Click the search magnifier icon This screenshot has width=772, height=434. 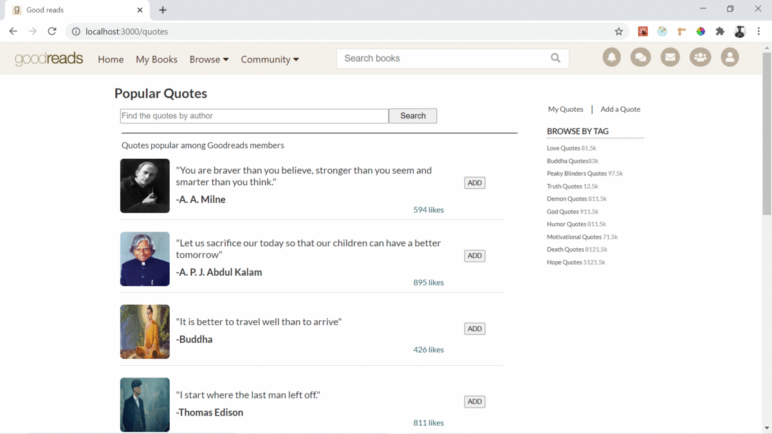(x=556, y=58)
